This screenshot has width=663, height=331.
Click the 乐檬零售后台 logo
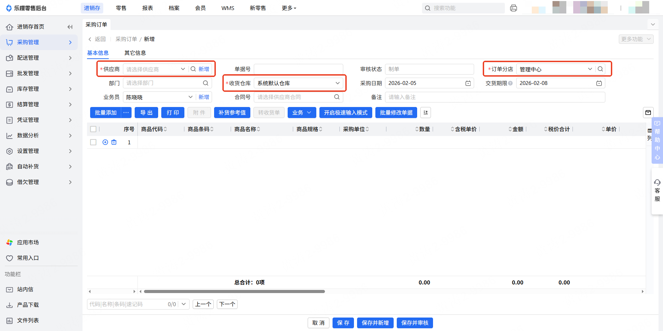[x=26, y=8]
